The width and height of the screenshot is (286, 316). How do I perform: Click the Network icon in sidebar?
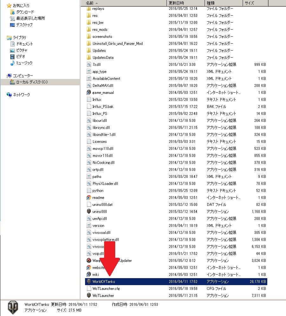[x=9, y=95]
